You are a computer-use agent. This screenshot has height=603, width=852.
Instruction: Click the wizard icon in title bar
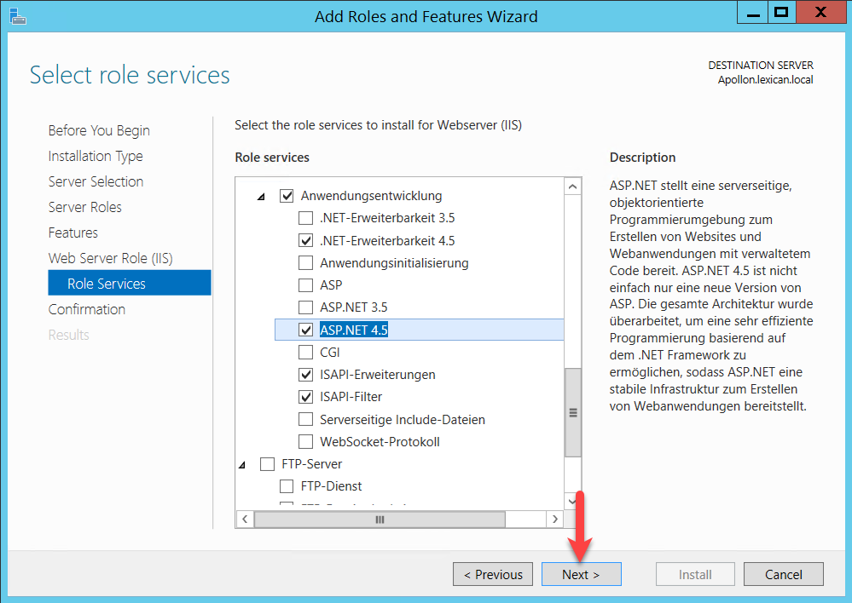(15, 15)
